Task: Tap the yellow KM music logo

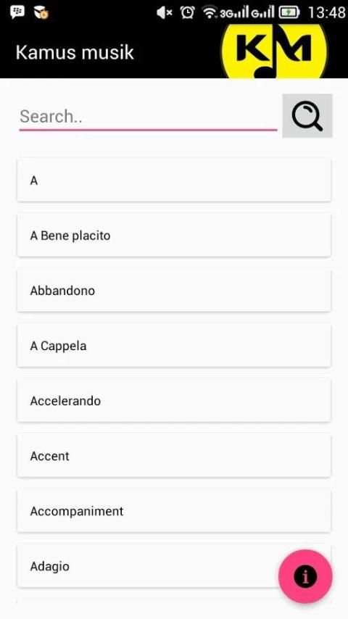Action: (x=275, y=51)
